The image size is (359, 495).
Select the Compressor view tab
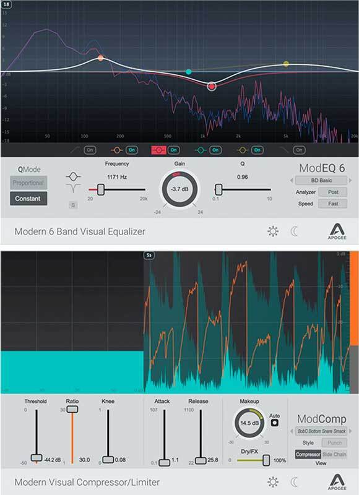click(x=308, y=454)
